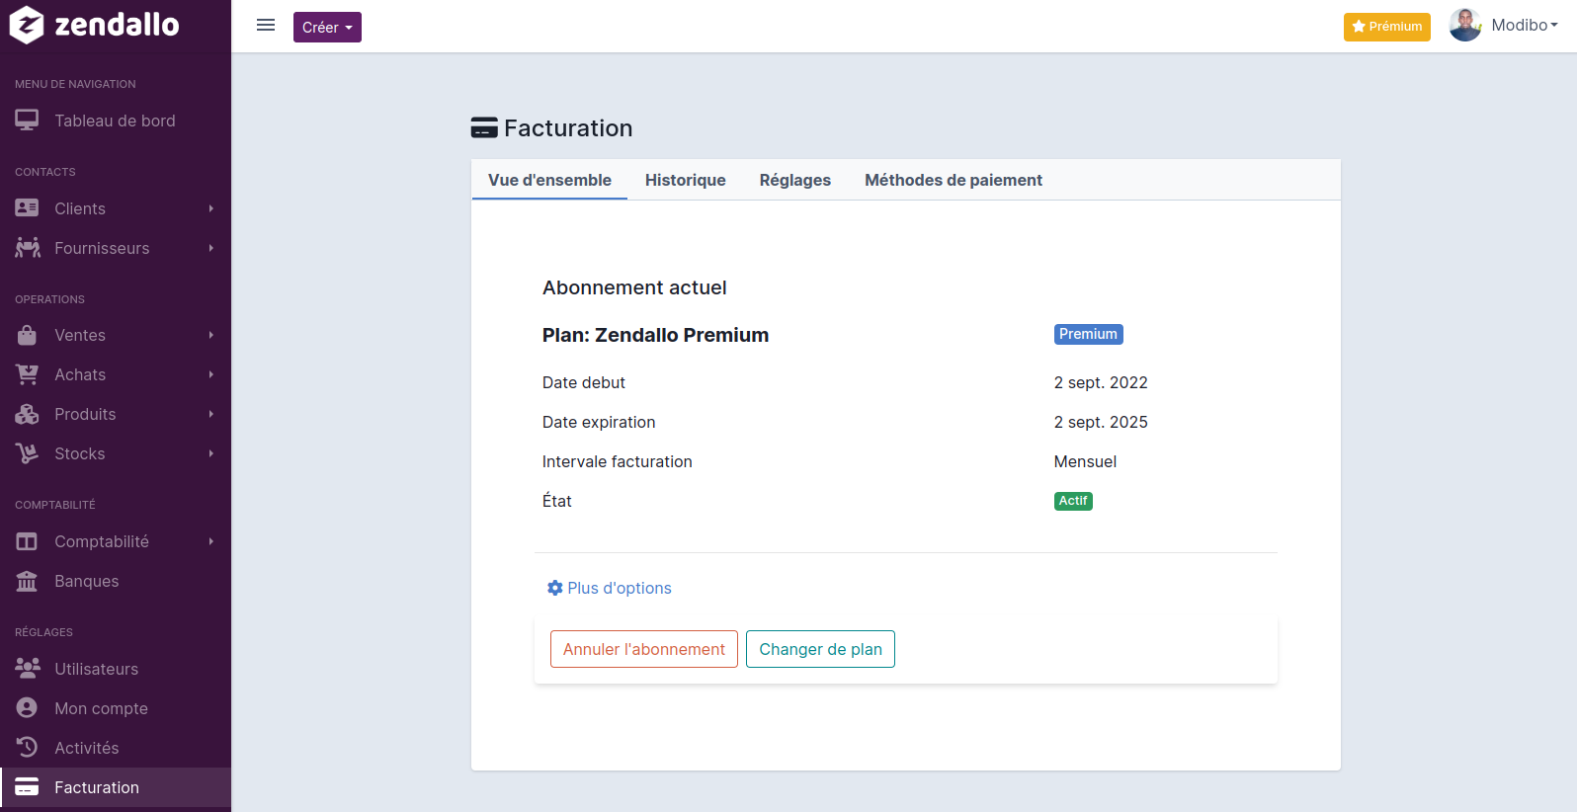1577x812 pixels.
Task: Click the Activités history icon
Action: click(x=27, y=748)
